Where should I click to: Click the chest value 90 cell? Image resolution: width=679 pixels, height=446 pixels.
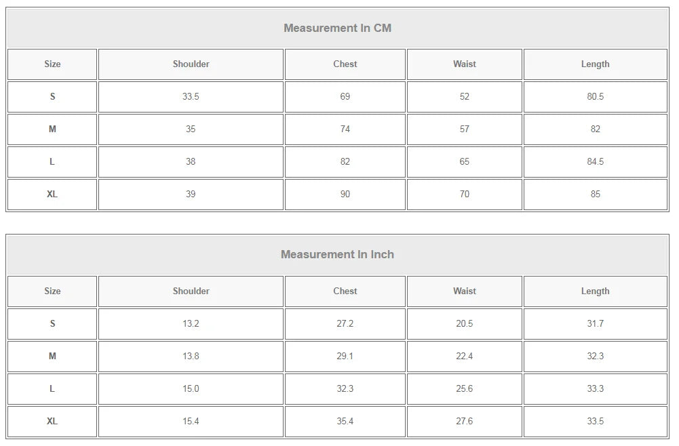[x=345, y=195]
